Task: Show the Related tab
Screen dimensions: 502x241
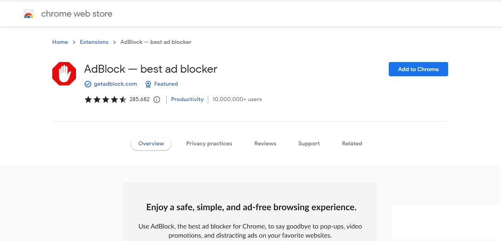Action: click(352, 144)
